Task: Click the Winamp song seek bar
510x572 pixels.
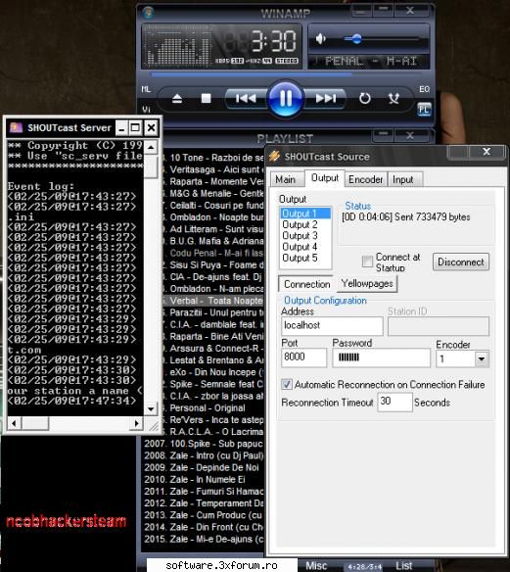Action: pos(285,74)
